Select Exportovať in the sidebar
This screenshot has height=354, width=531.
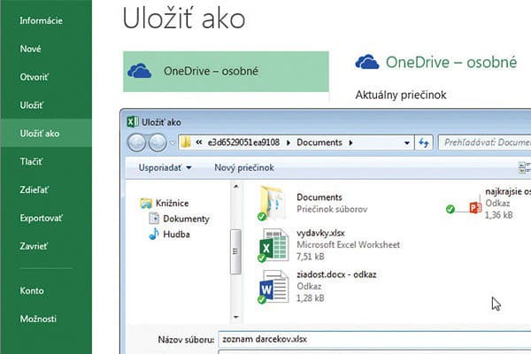coord(41,218)
